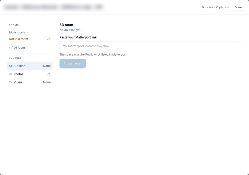The height and width of the screenshot is (175, 249).
Task: Open the 3D scan source tab
Action: click(x=30, y=66)
